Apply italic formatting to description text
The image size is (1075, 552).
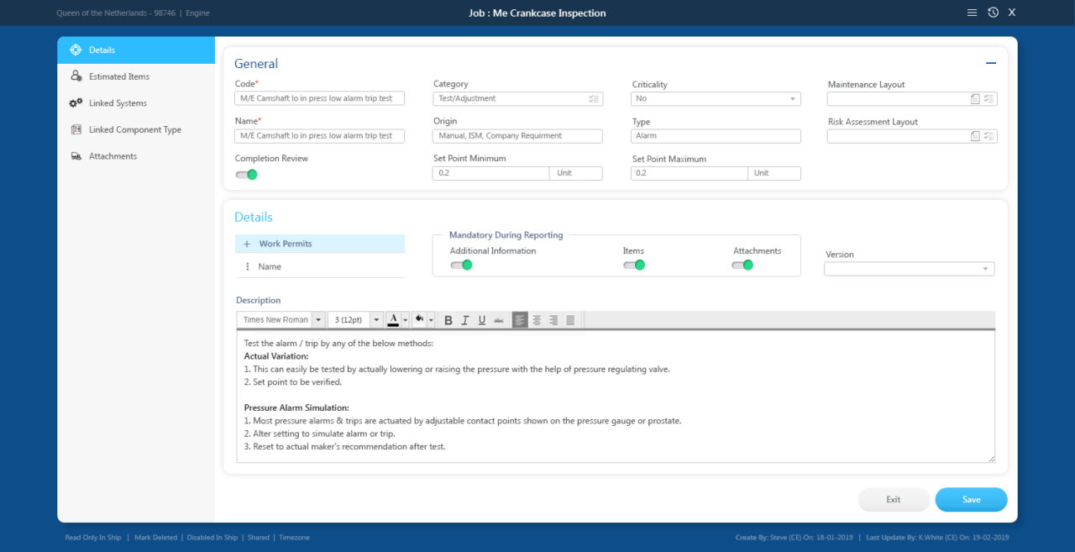[465, 319]
